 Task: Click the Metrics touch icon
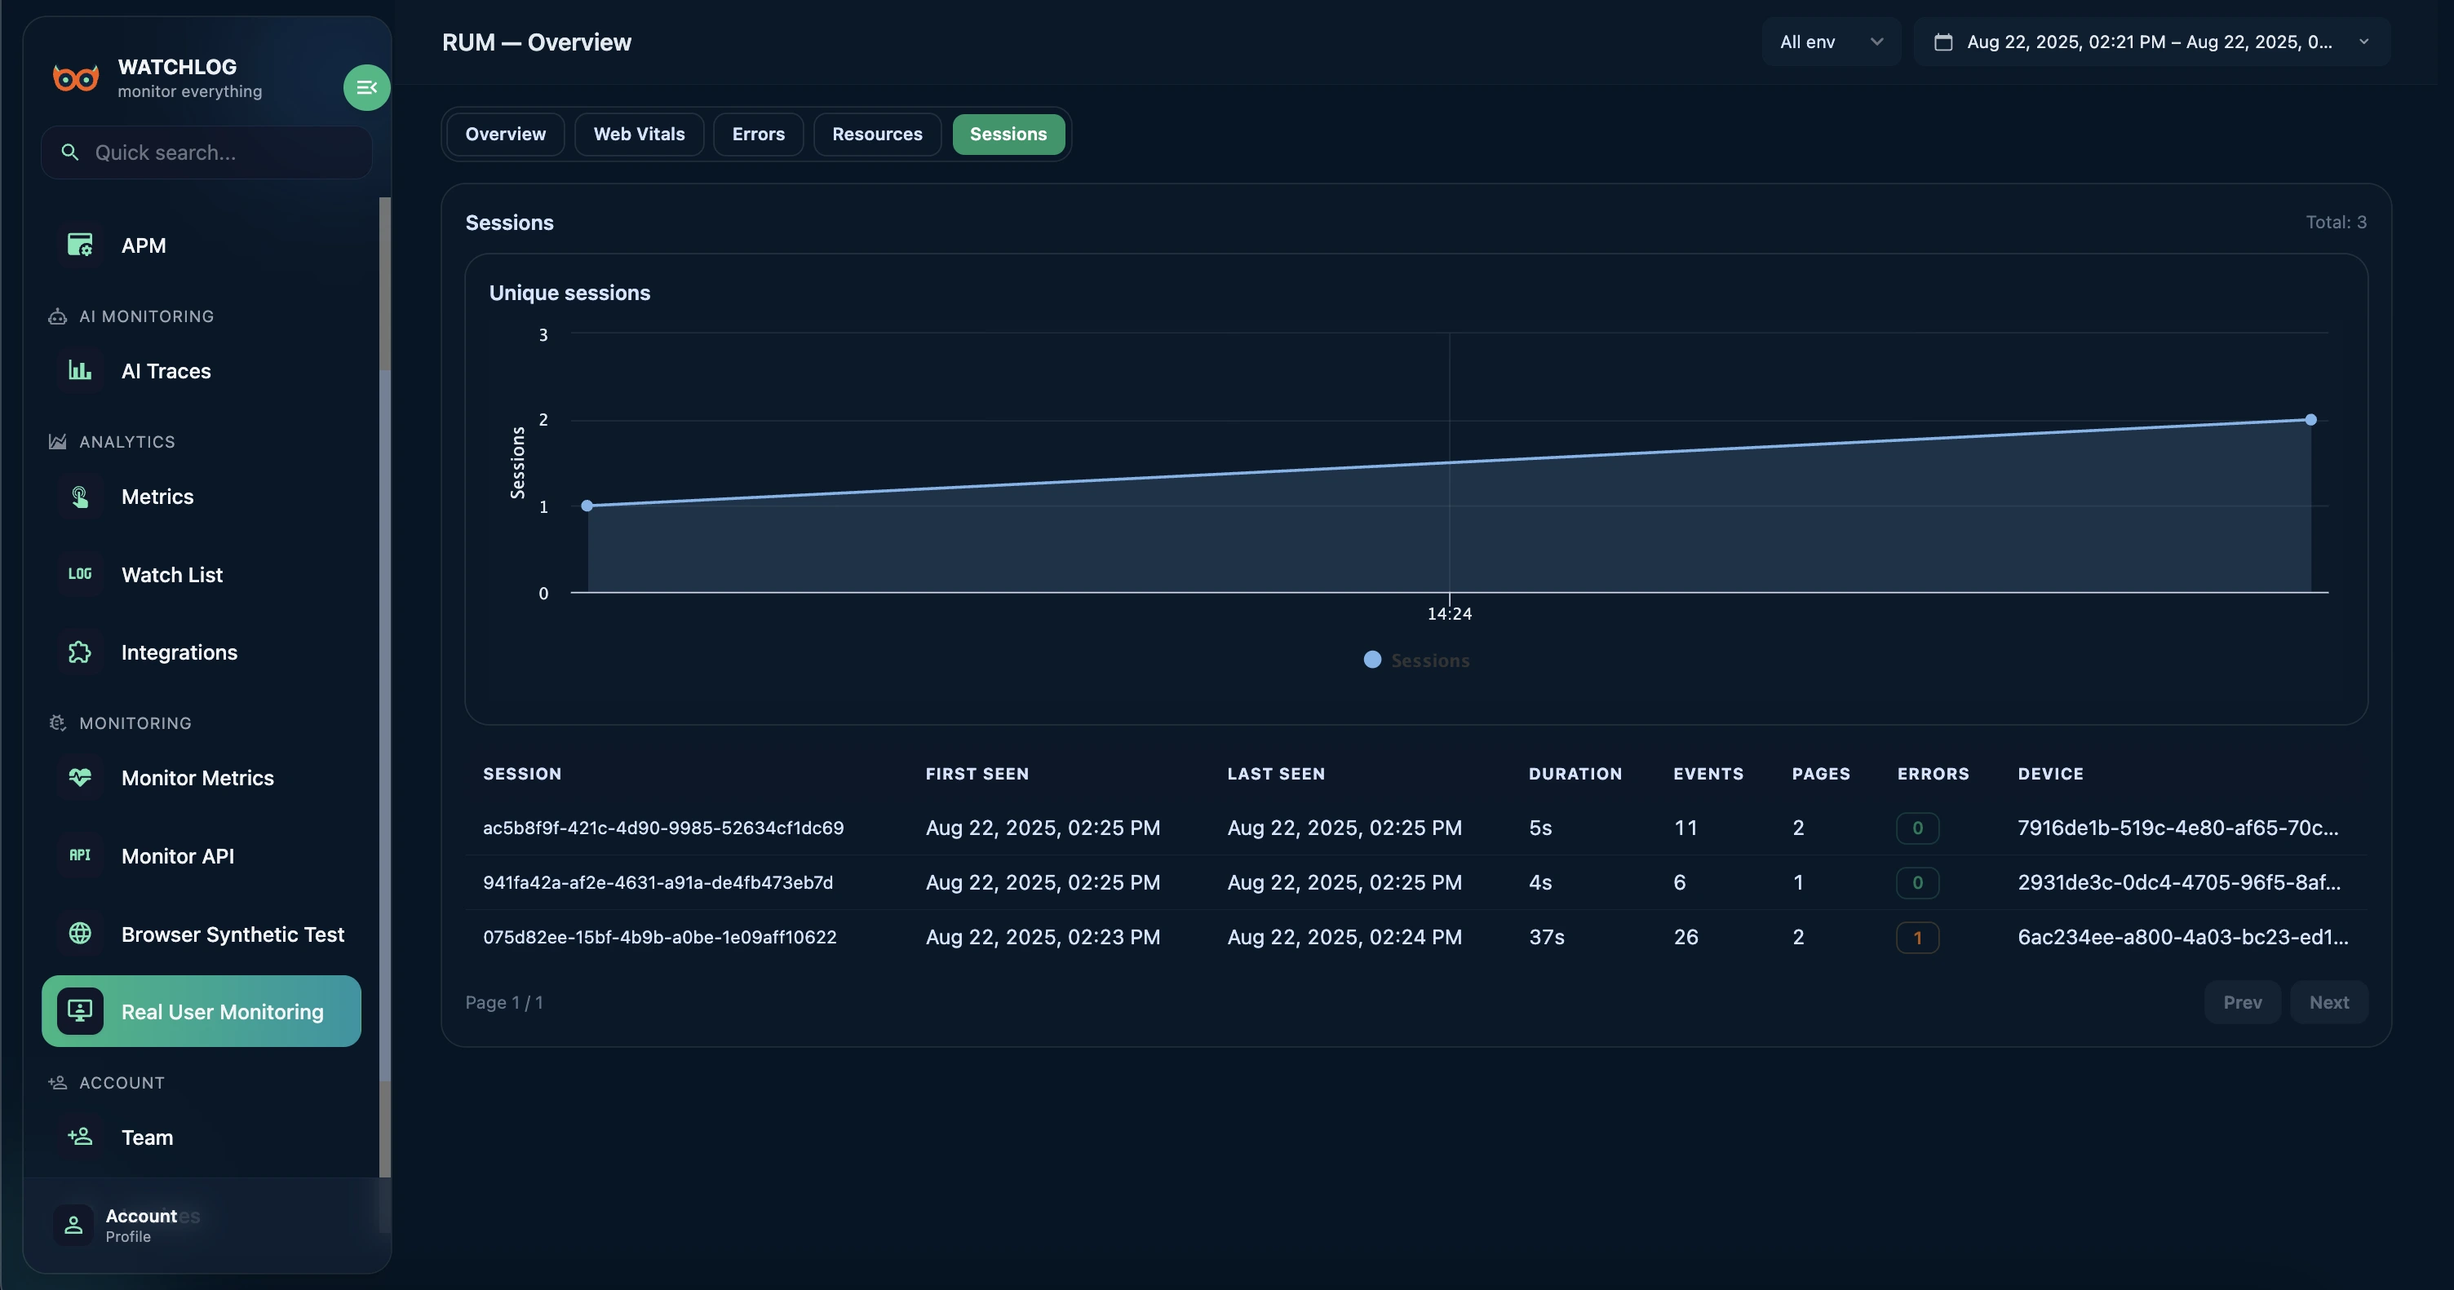point(80,496)
